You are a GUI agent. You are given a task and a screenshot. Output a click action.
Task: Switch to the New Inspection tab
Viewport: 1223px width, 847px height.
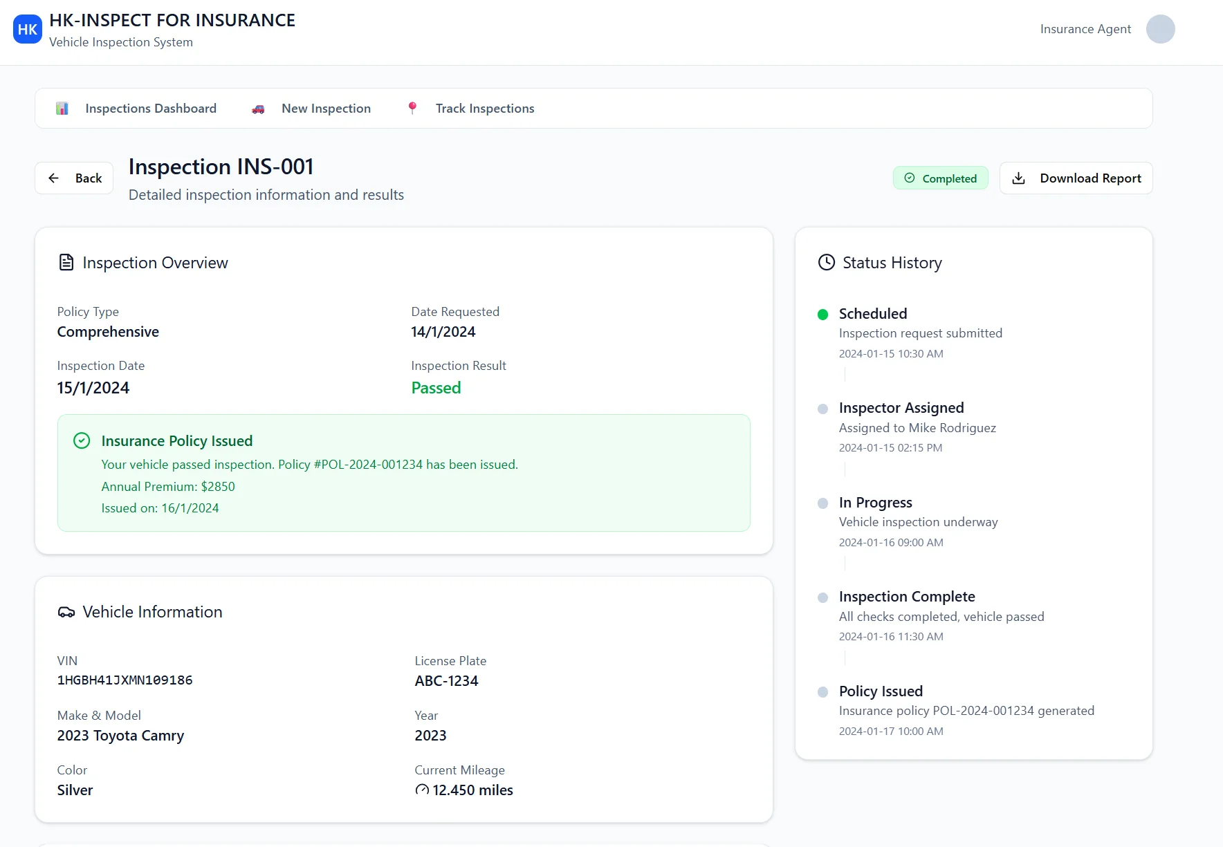pyautogui.click(x=326, y=109)
